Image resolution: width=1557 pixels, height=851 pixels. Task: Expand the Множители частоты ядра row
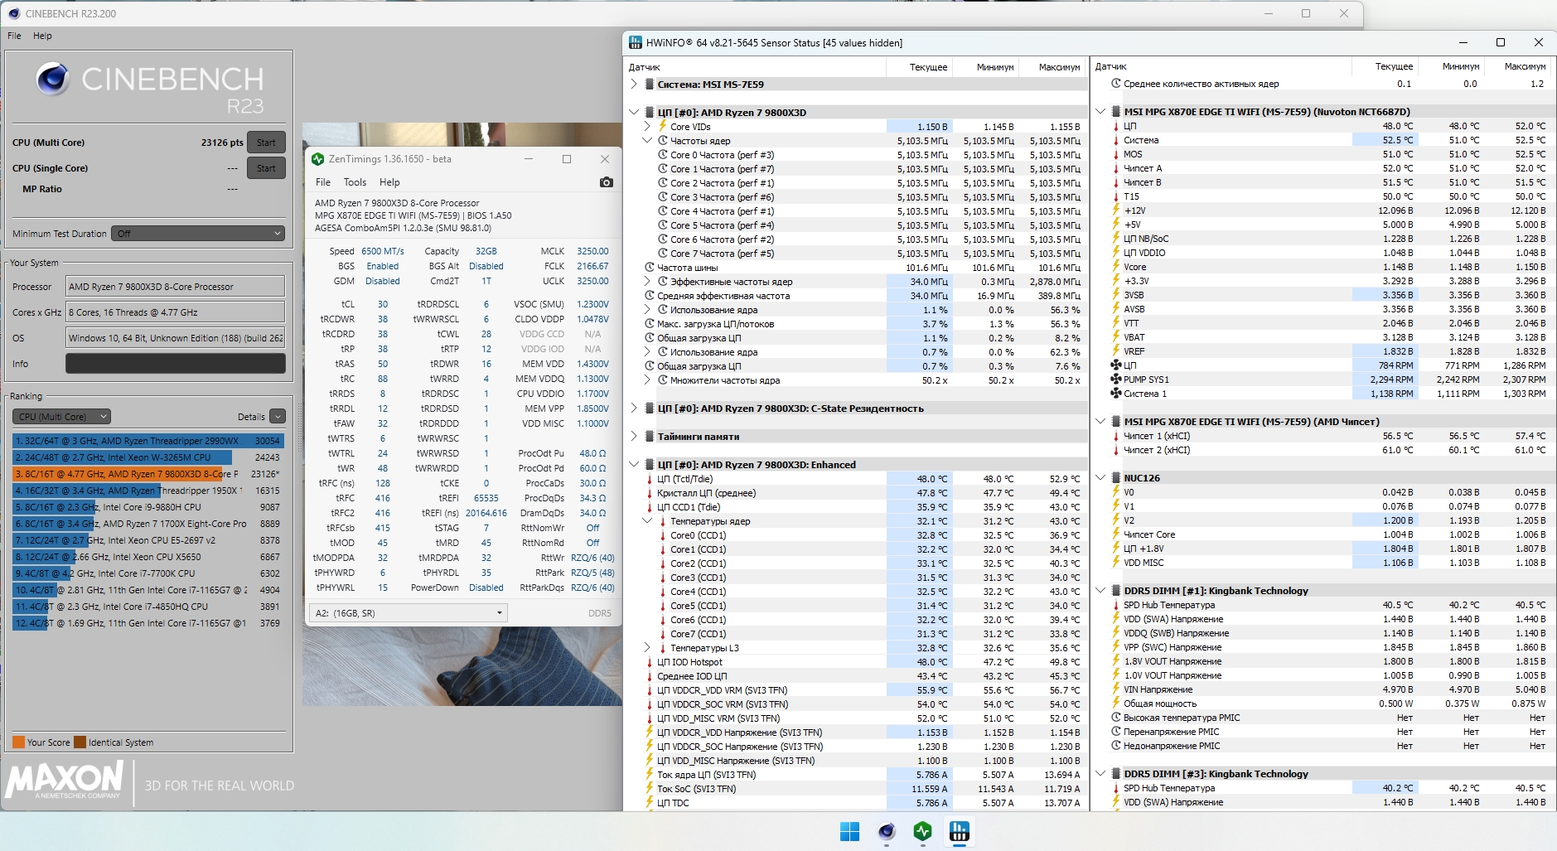coord(647,380)
